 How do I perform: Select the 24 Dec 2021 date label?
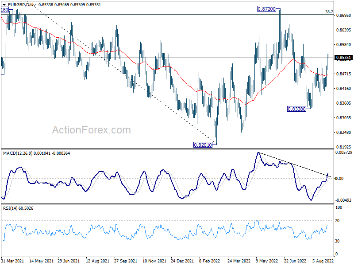[182, 261]
